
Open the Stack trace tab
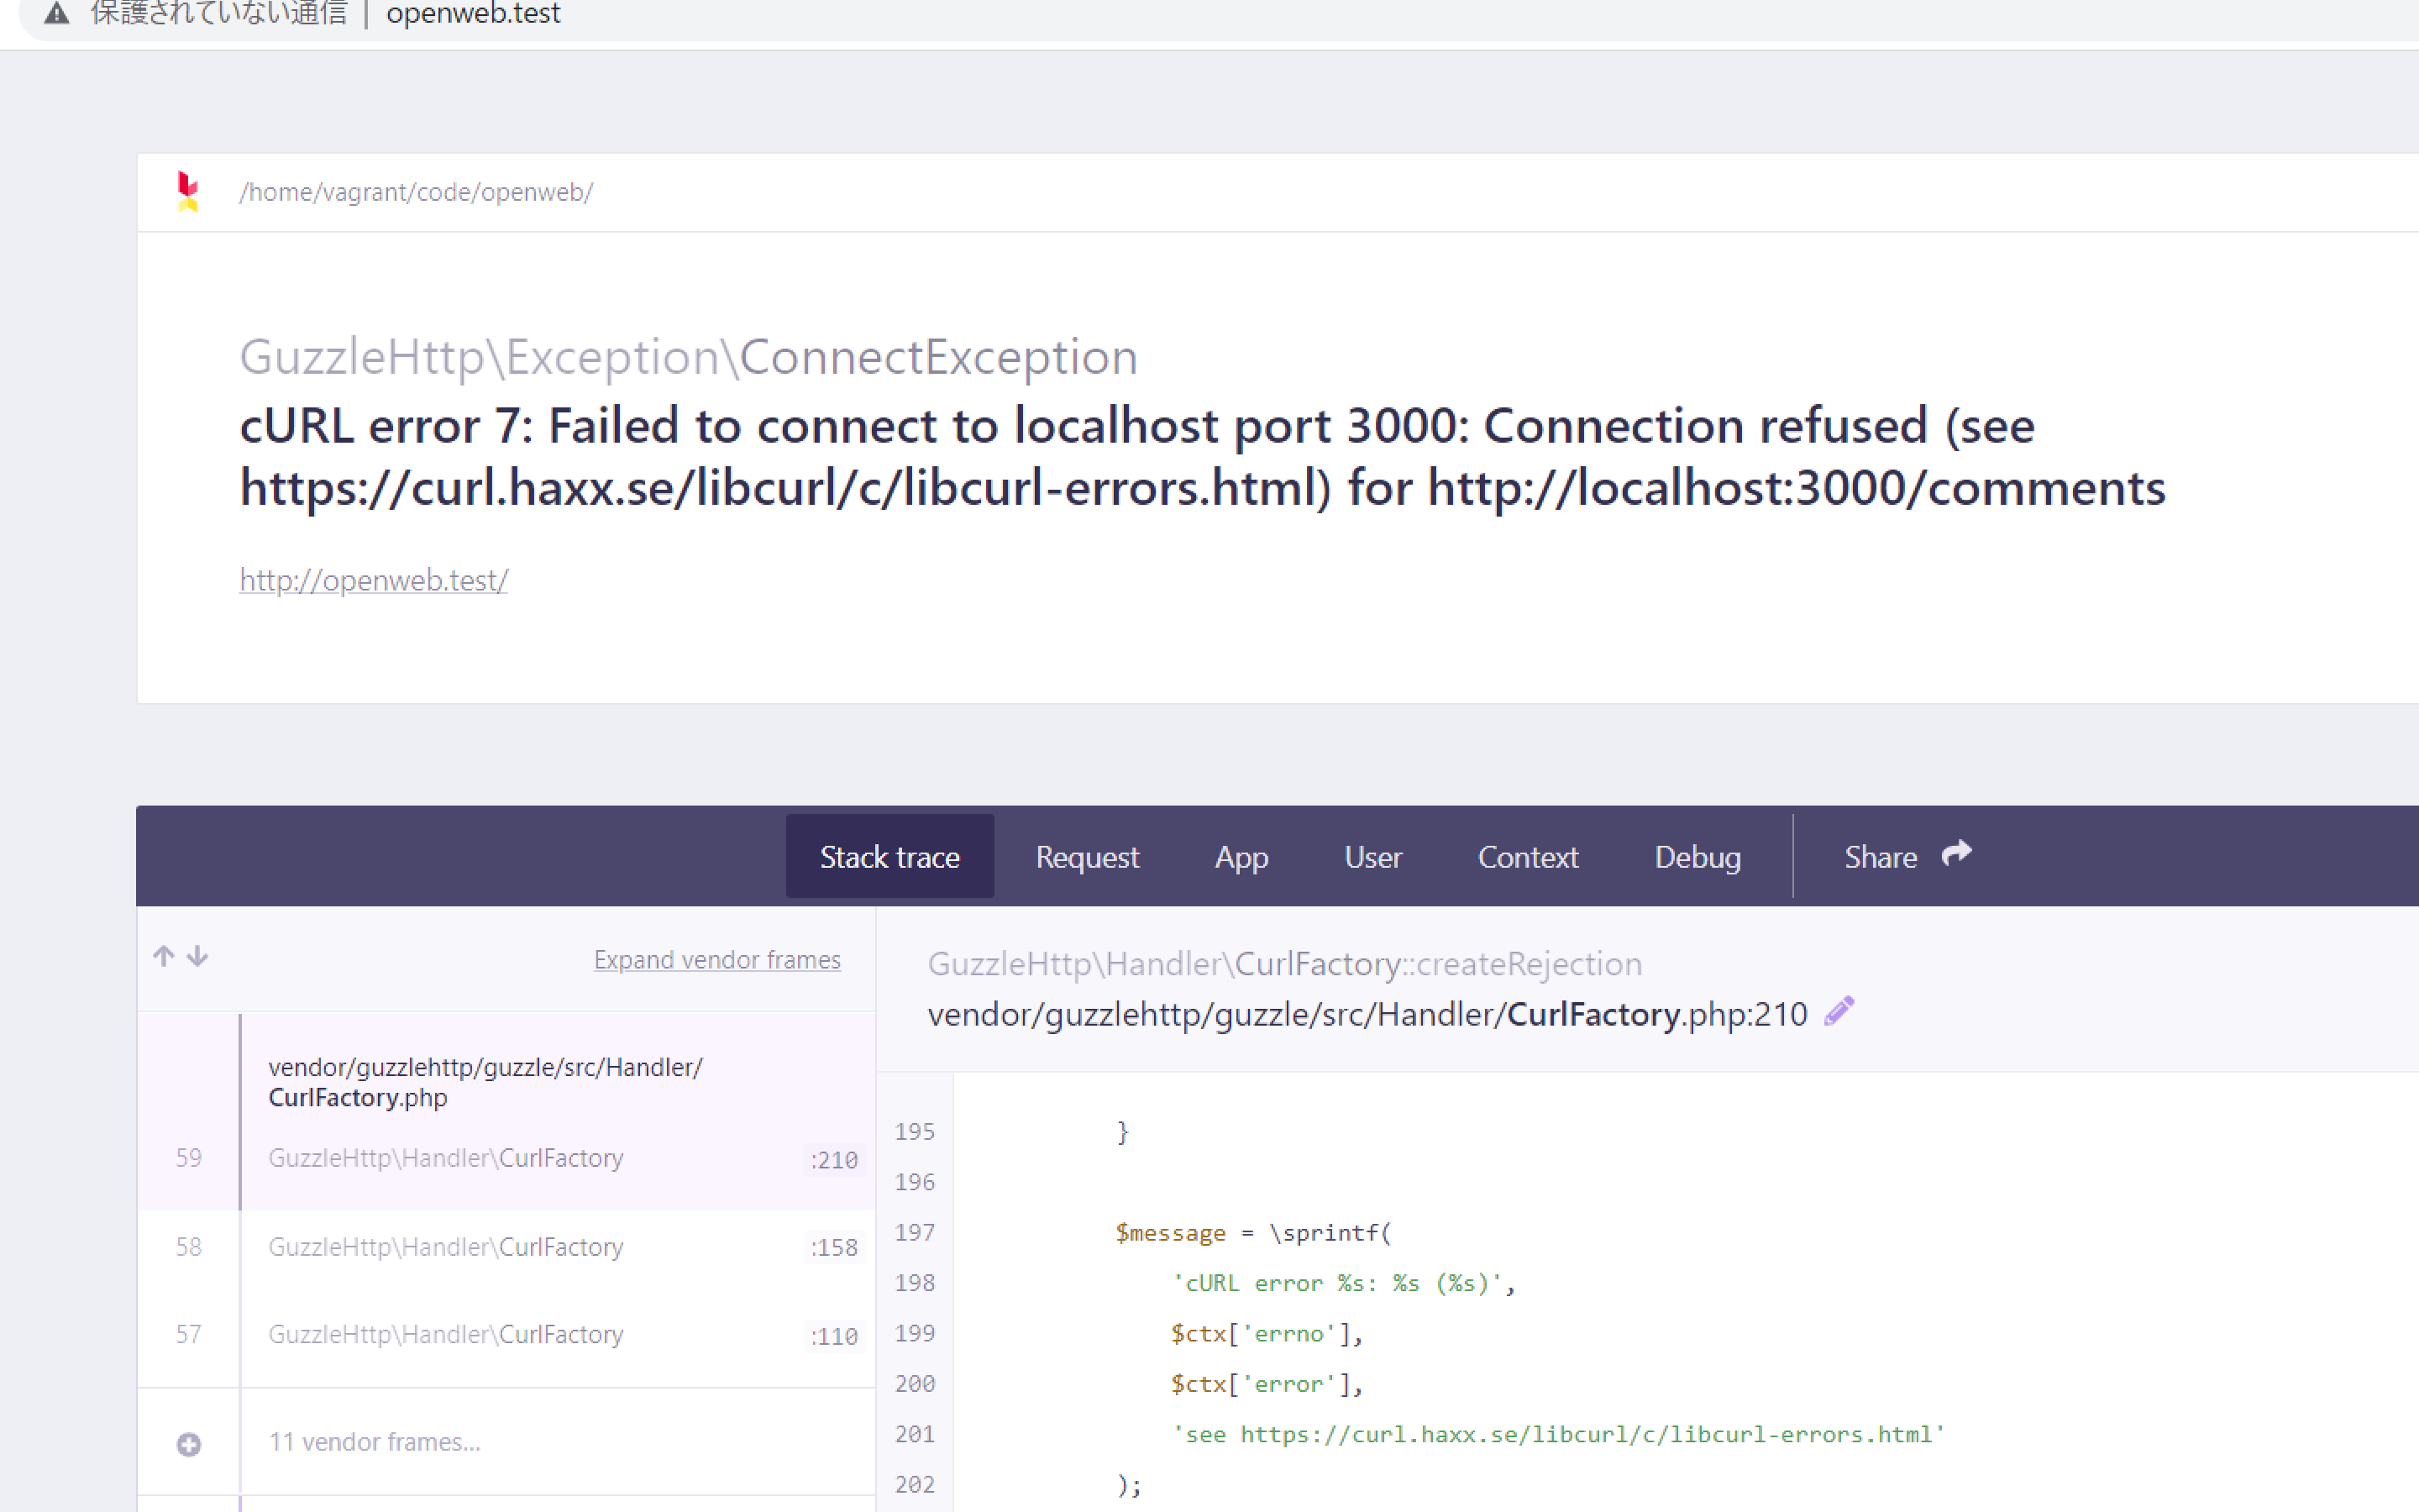point(889,856)
